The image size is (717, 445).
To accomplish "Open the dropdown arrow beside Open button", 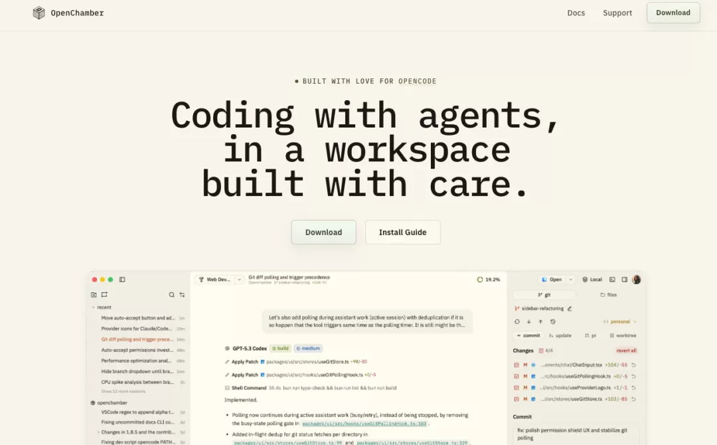I will 571,280.
